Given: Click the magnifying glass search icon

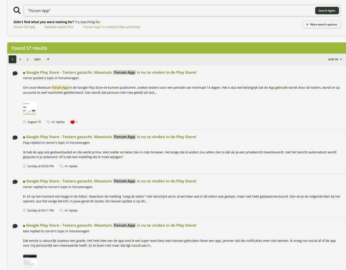Looking at the screenshot, I should coord(17,10).
